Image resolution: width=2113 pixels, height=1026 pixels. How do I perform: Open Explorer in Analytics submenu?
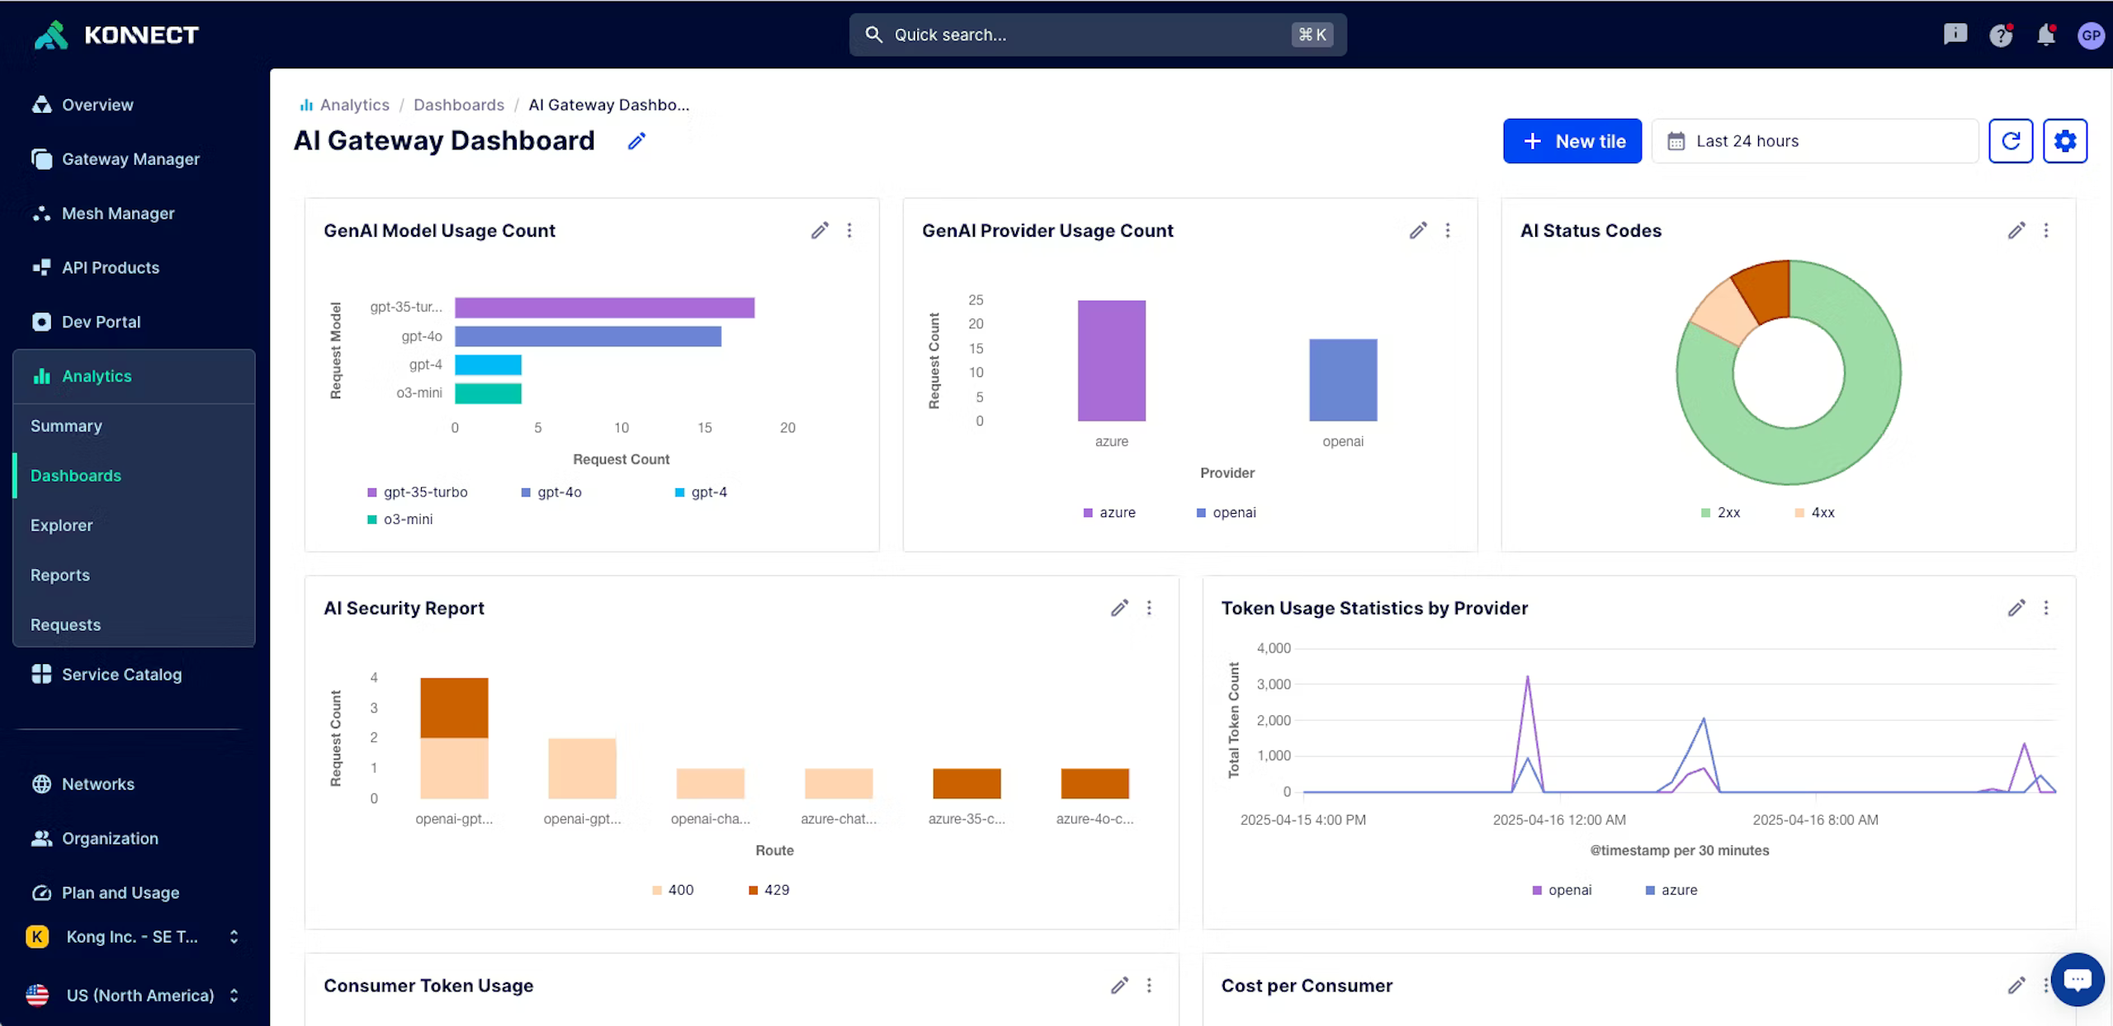pos(62,525)
